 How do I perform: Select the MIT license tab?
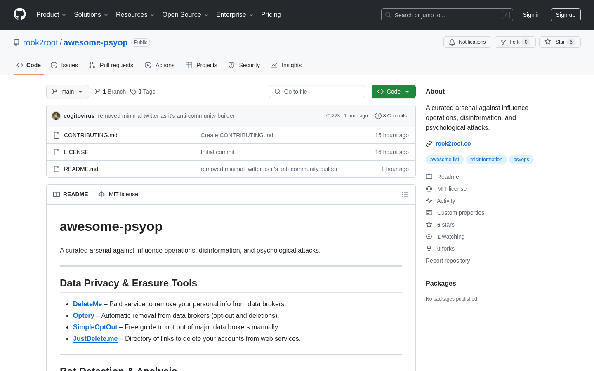[x=118, y=194]
